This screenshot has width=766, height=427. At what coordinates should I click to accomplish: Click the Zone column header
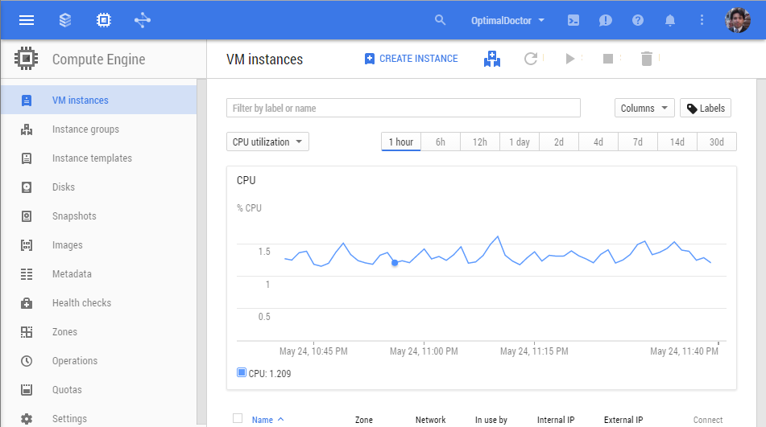364,420
